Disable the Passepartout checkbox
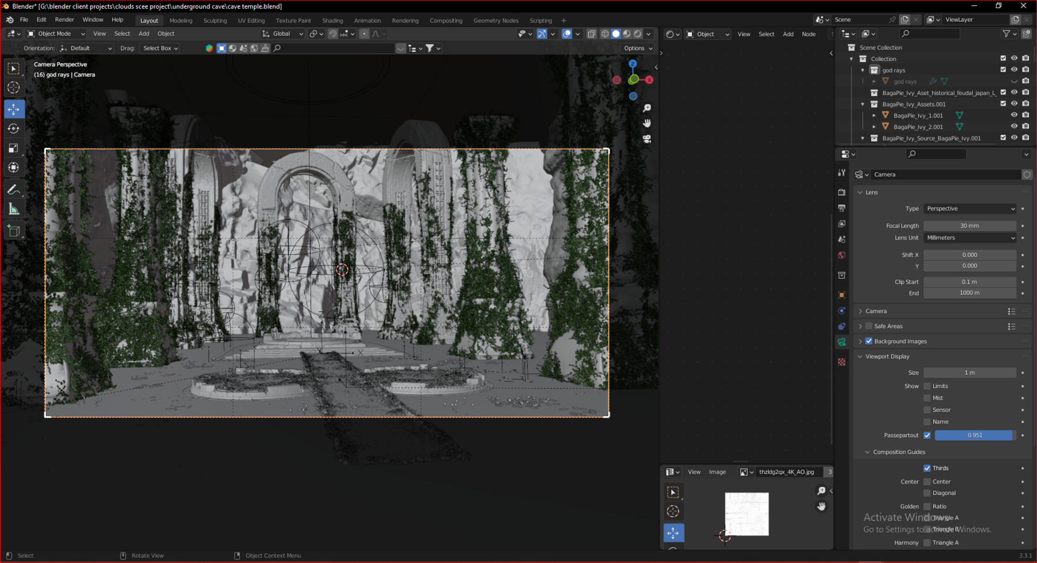 (x=927, y=435)
